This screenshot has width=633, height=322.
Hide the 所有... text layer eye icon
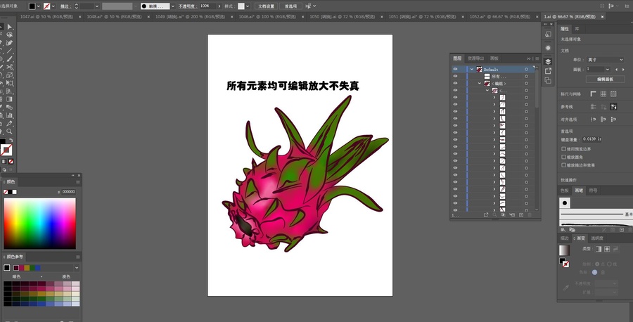coord(455,76)
